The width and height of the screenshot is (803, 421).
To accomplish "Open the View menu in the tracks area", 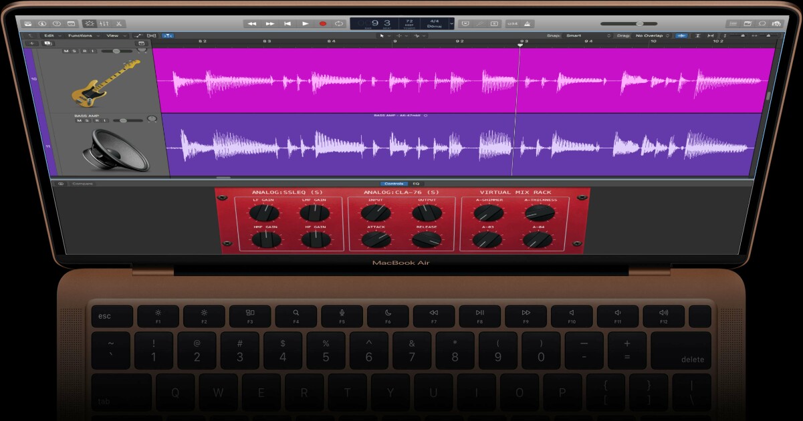I will [116, 35].
